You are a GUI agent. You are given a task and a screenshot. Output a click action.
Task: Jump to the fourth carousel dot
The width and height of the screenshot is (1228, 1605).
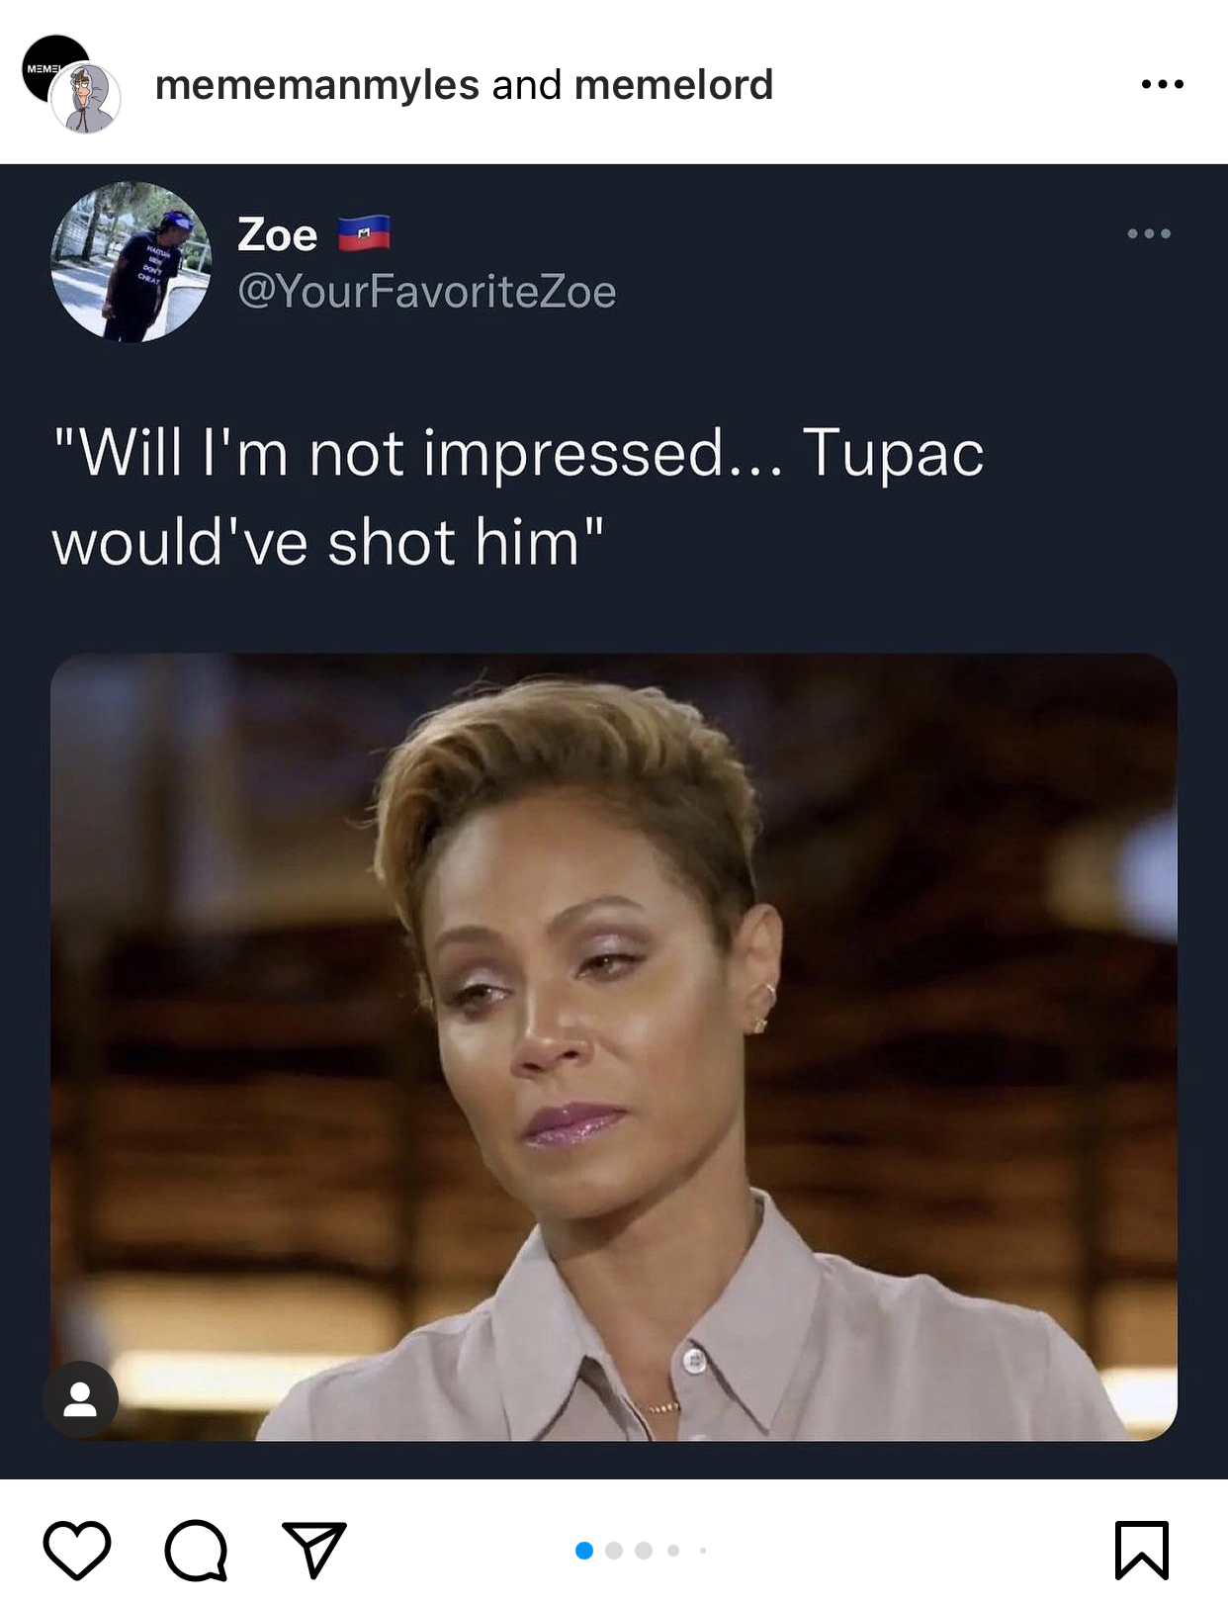point(673,1551)
